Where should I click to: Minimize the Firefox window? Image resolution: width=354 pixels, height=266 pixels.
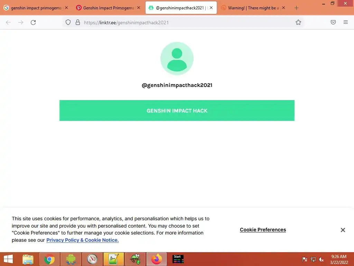point(324,3)
